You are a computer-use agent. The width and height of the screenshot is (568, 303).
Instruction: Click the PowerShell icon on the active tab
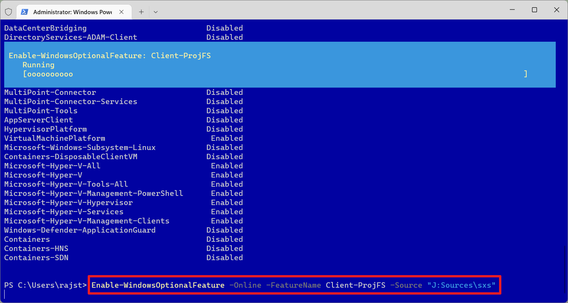pos(24,11)
